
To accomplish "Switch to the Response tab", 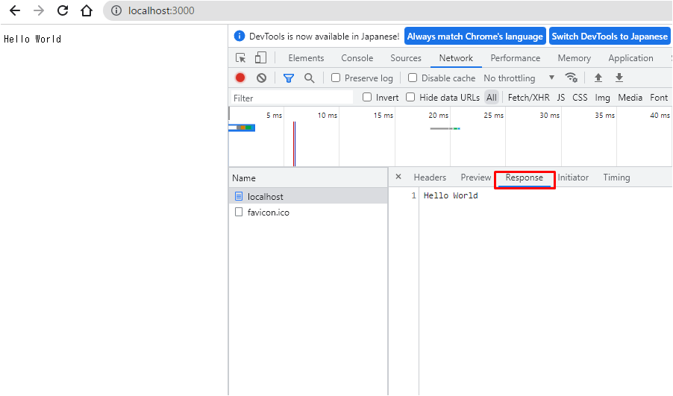I will (x=524, y=177).
